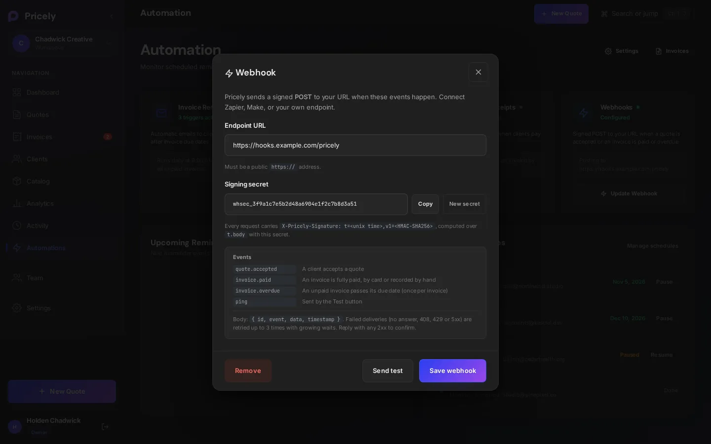Click the ping event tag
711x444 pixels.
pyautogui.click(x=265, y=302)
